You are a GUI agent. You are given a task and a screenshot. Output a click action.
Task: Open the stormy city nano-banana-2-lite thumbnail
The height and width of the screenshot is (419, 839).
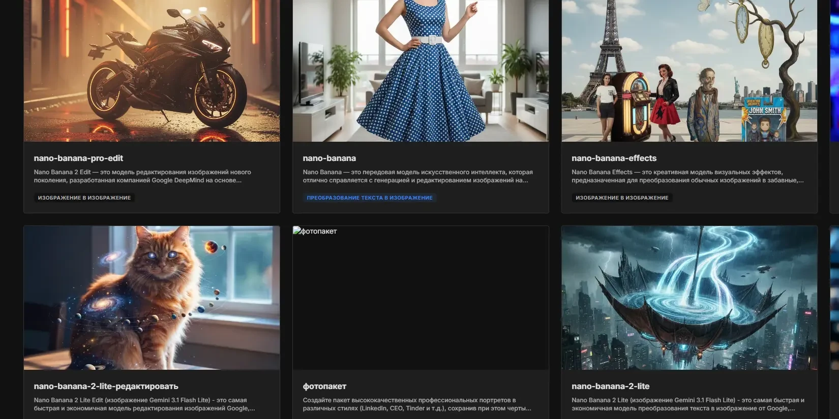click(x=689, y=298)
